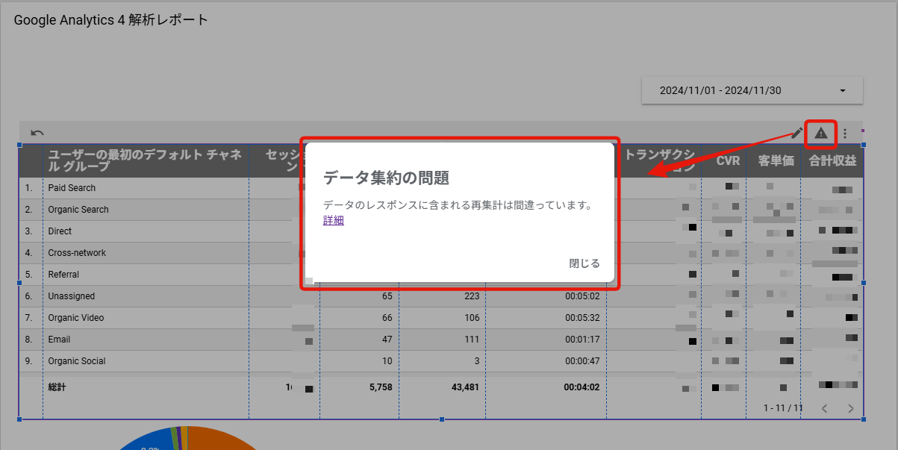Click the 合計収益 column header
The image size is (898, 450).
point(832,160)
